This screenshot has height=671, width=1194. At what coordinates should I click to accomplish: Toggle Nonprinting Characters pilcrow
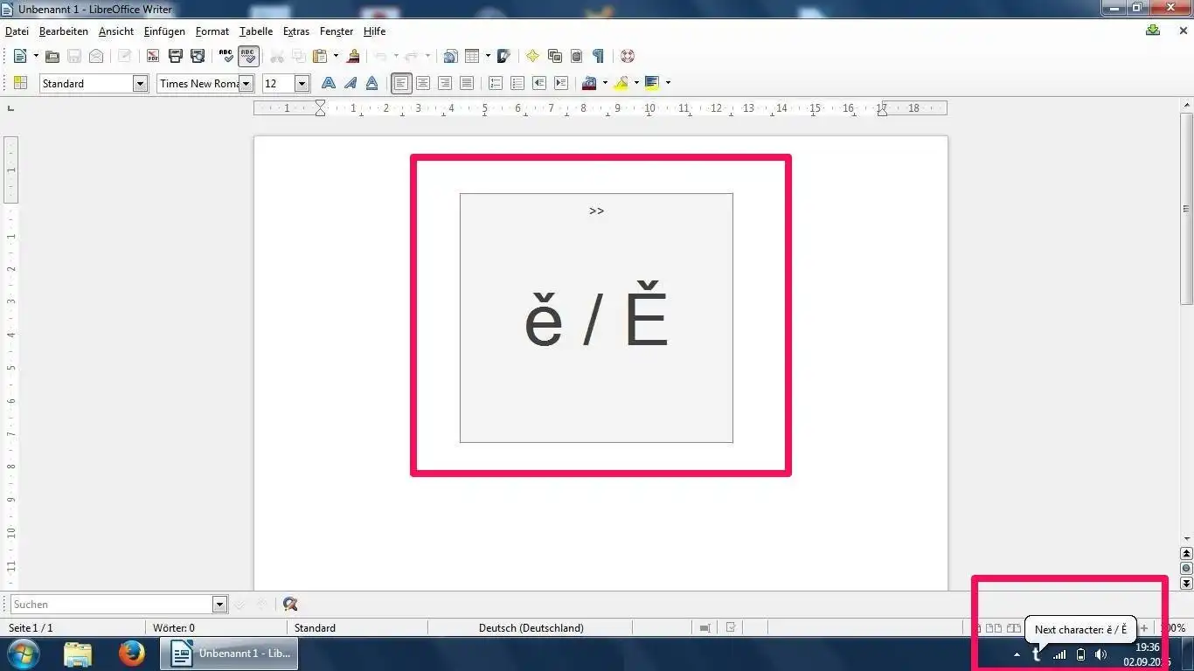pos(598,56)
